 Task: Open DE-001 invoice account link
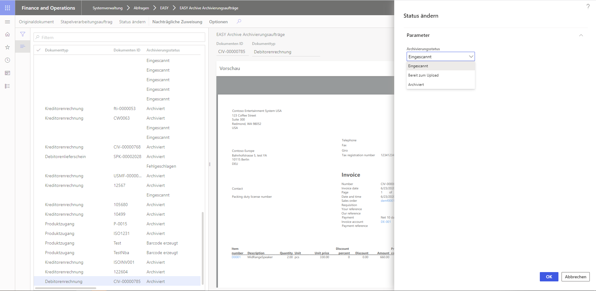386,222
